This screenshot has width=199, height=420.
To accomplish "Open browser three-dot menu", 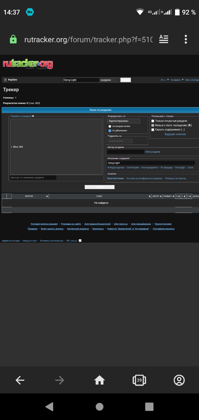I will [186, 39].
